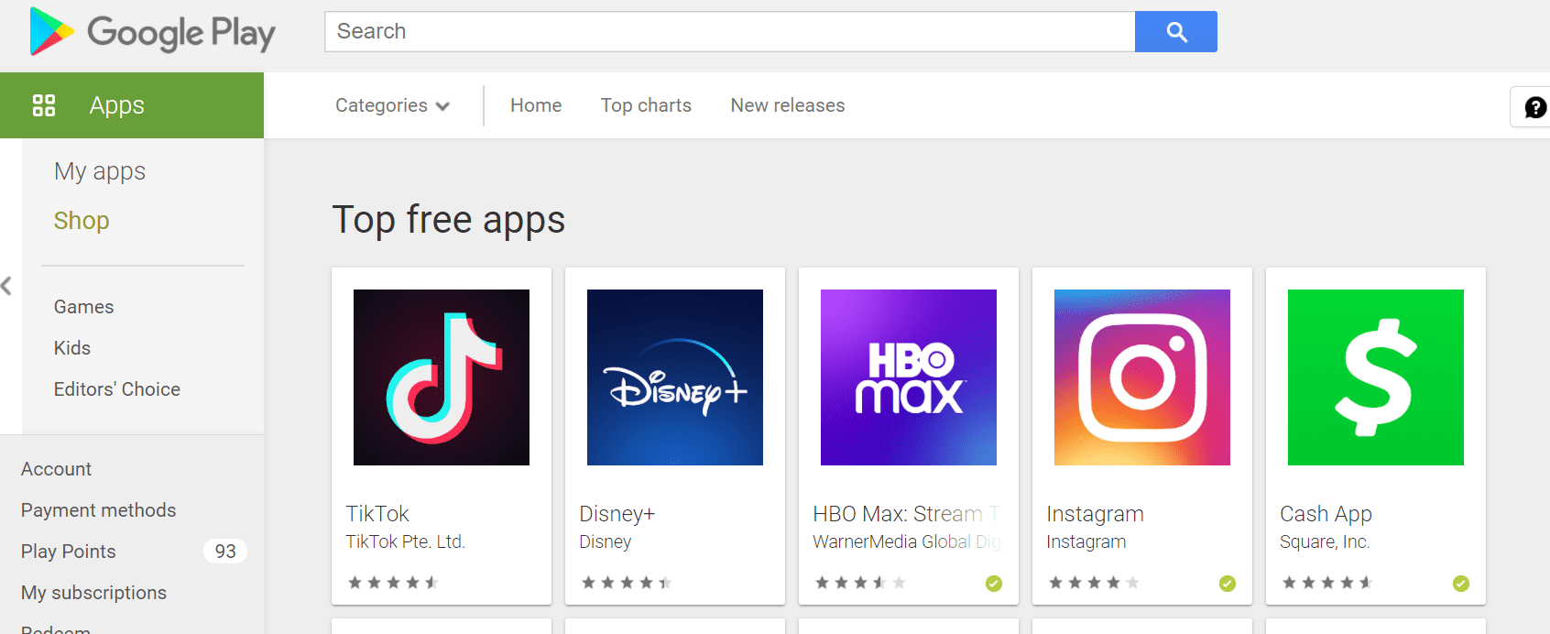Open the Instagram app icon
This screenshot has height=634, width=1550.
point(1142,377)
